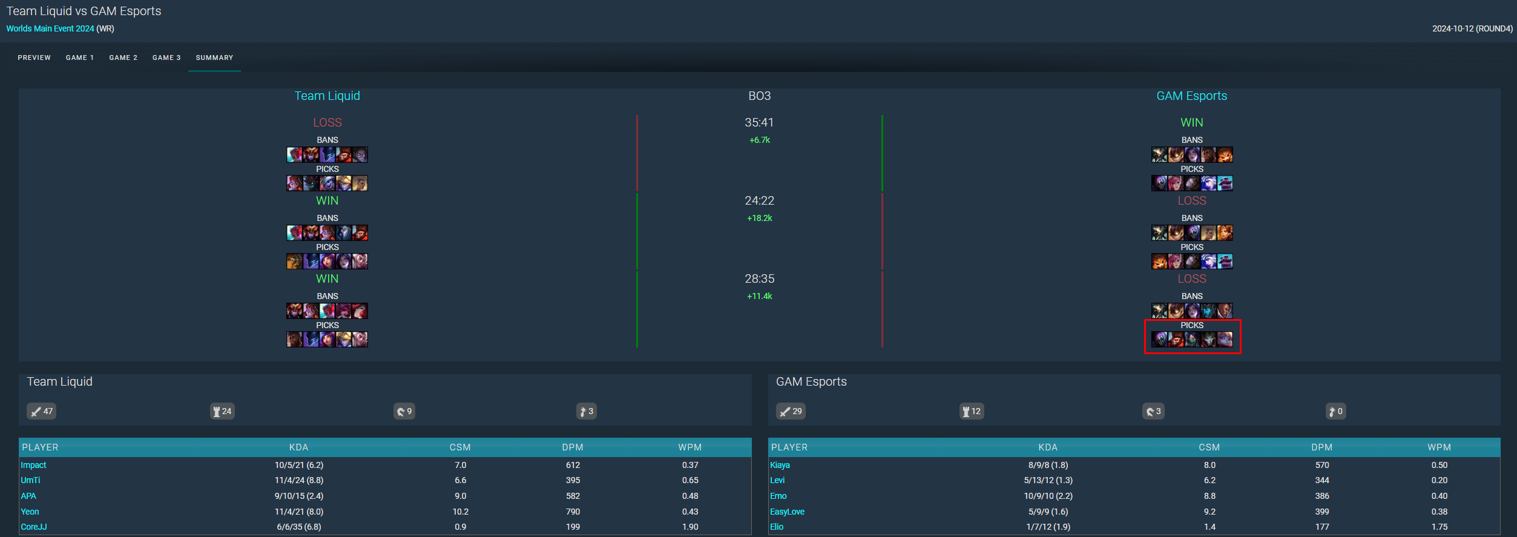Open player APA's profile link
Screen dimensions: 1517x537
tap(28, 496)
